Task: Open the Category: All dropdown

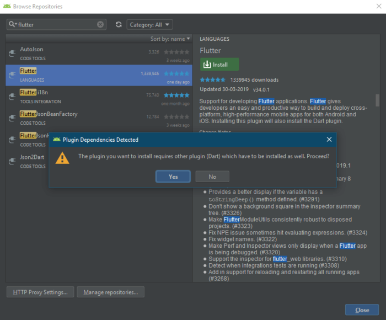Action: pos(149,25)
